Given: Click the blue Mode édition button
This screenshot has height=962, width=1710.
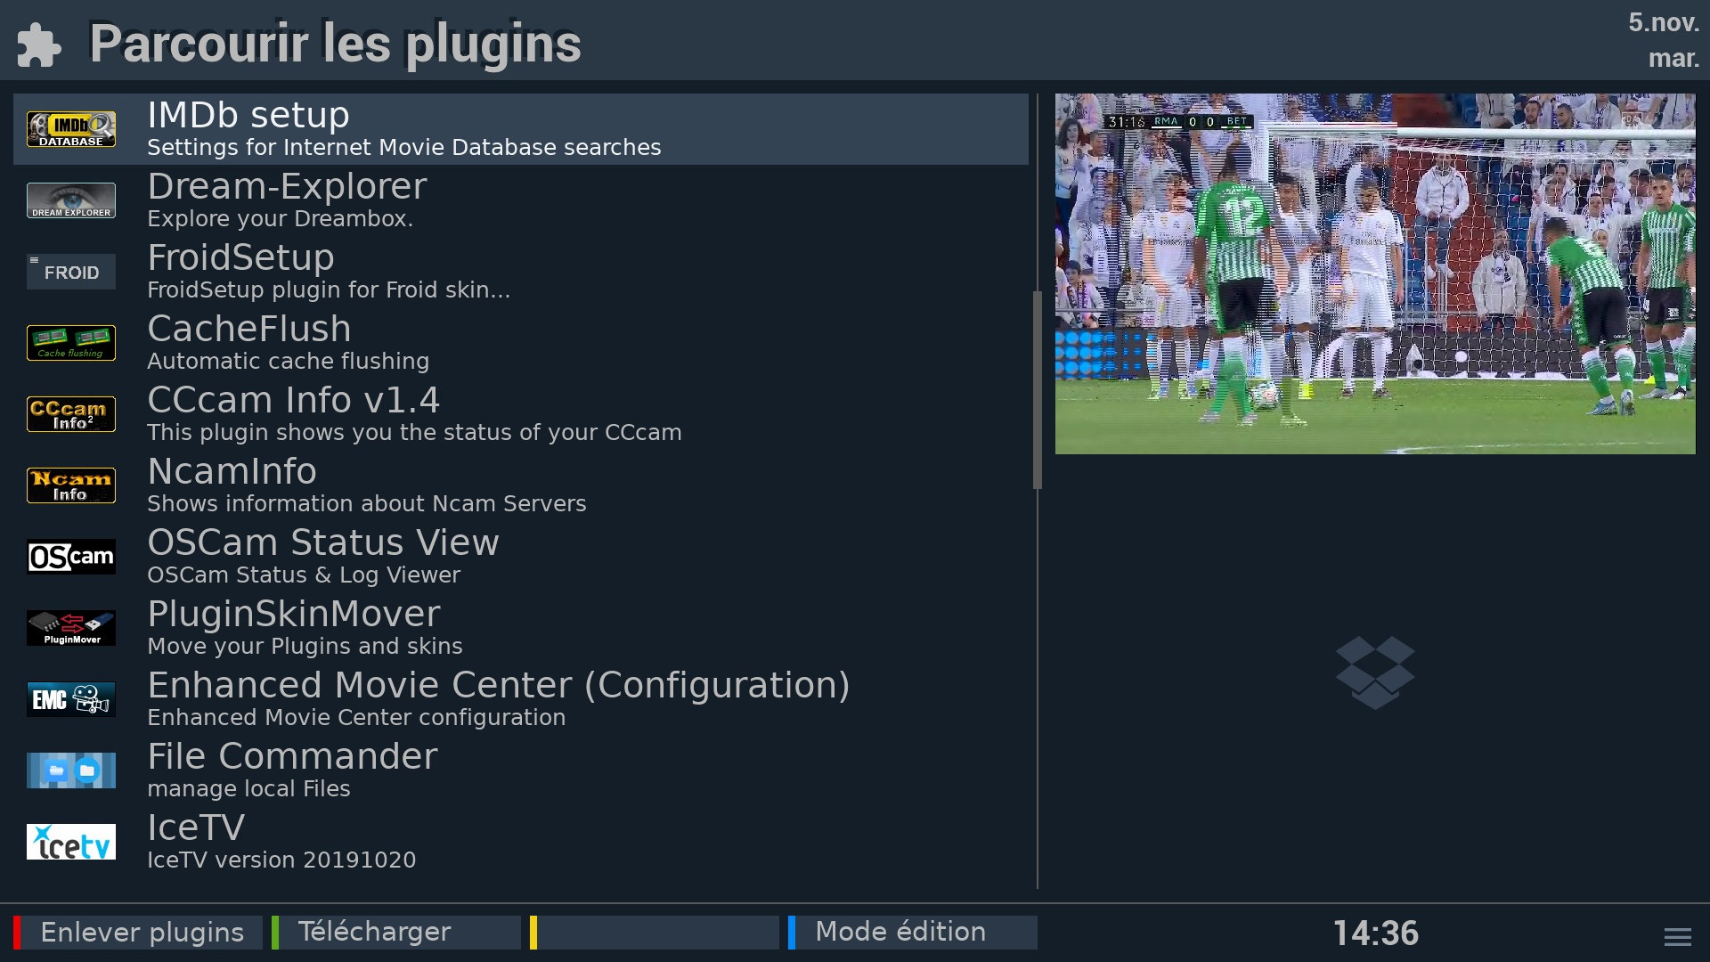Looking at the screenshot, I should tap(912, 932).
